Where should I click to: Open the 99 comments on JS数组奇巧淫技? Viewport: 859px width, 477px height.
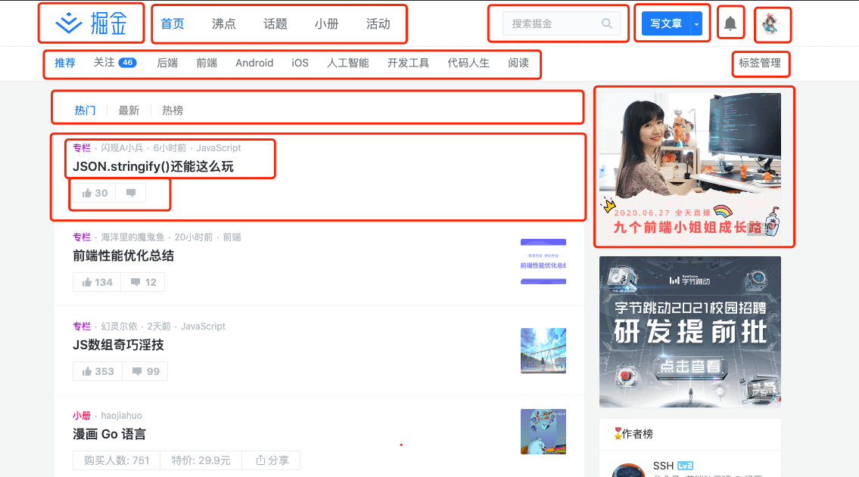click(x=145, y=371)
